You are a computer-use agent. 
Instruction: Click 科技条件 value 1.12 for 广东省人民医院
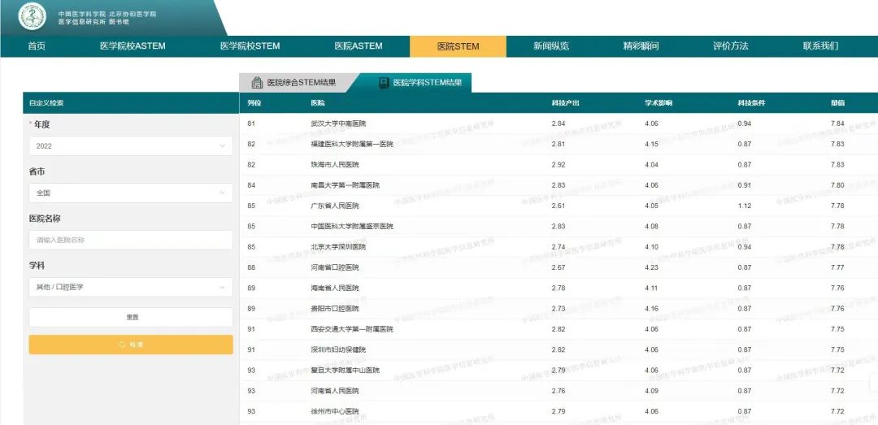(744, 206)
